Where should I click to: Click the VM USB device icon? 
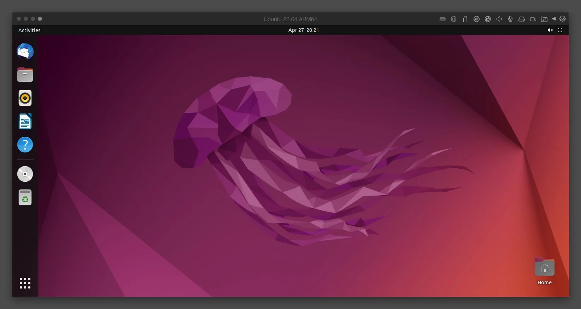point(465,19)
